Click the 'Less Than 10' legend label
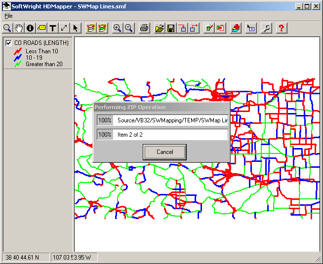Screen dimensions: 323x264 [x=42, y=51]
